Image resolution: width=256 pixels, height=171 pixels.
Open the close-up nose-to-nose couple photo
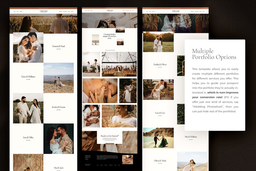pyautogui.click(x=100, y=91)
